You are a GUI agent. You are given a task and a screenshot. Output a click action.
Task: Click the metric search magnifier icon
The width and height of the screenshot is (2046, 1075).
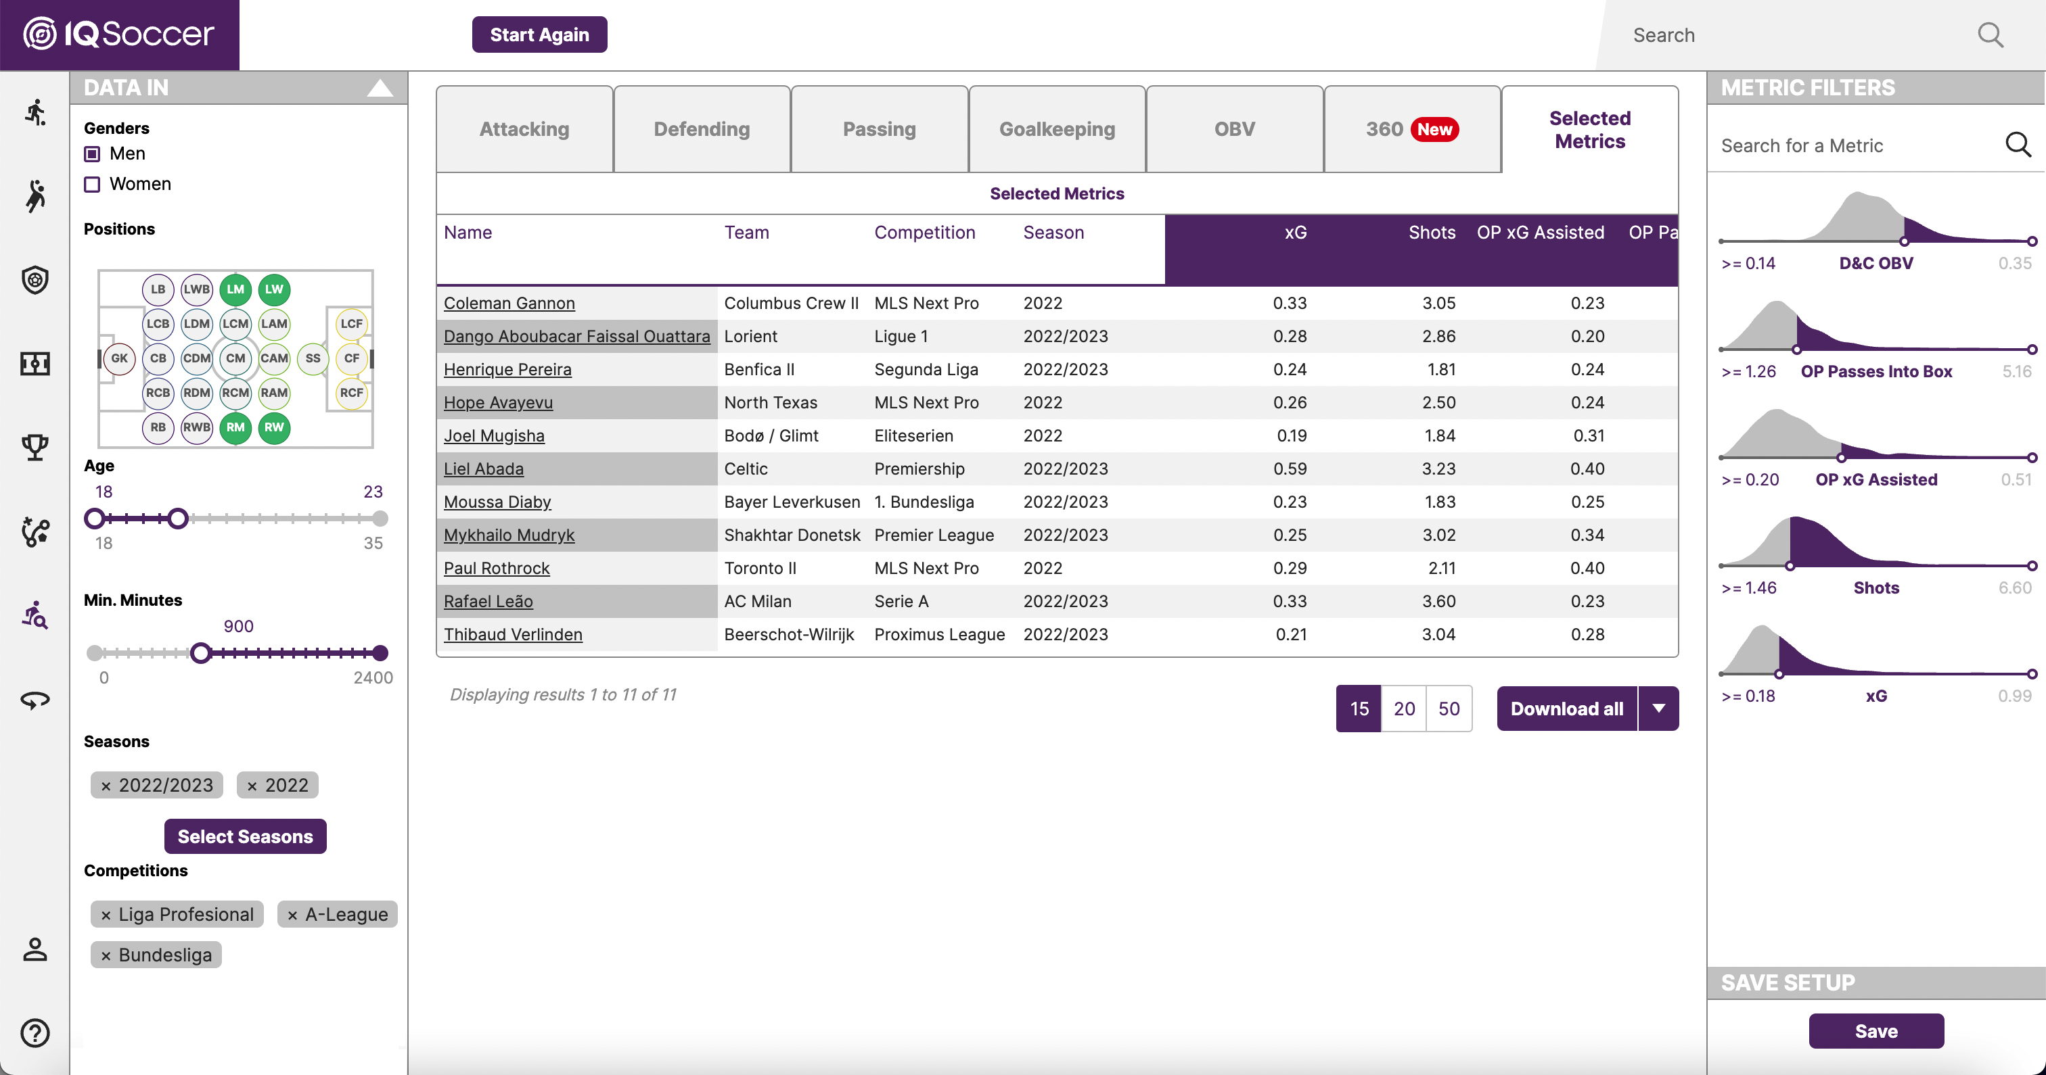[2018, 145]
